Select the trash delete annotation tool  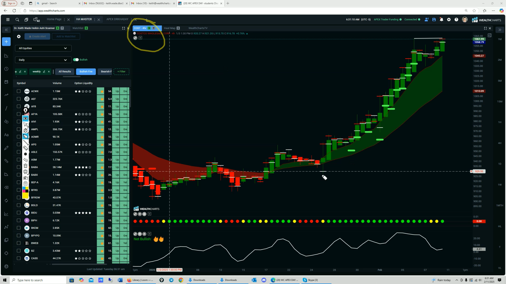point(26,166)
